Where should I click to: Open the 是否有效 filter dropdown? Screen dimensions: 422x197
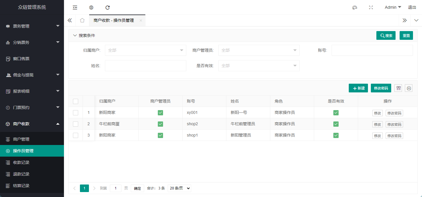click(x=259, y=65)
